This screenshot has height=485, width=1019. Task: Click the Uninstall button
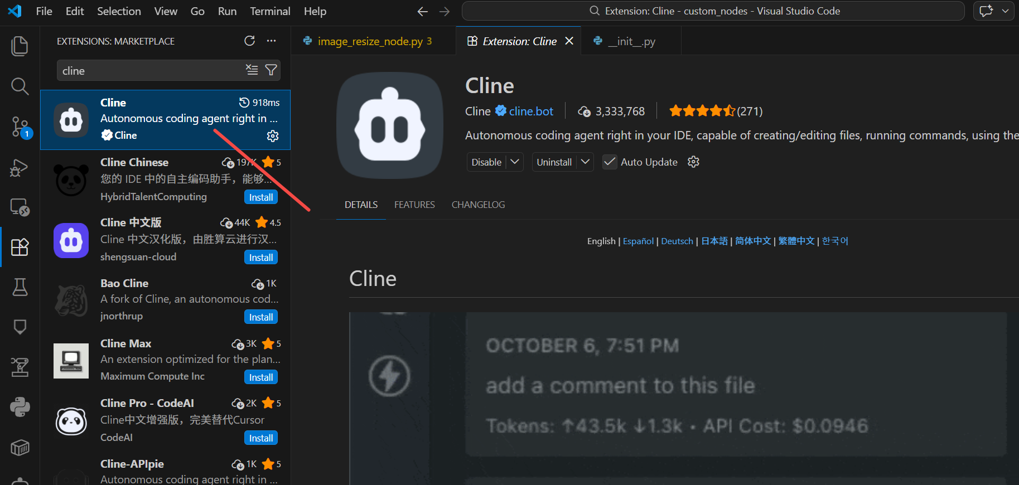(x=554, y=162)
